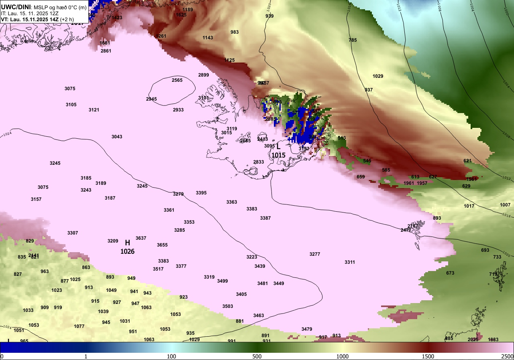514x360 pixels.
Task: Click the height value 3105
Action: 71,105
